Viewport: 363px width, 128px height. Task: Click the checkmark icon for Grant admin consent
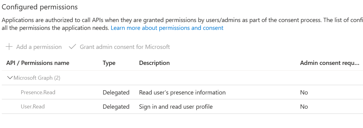pyautogui.click(x=72, y=47)
